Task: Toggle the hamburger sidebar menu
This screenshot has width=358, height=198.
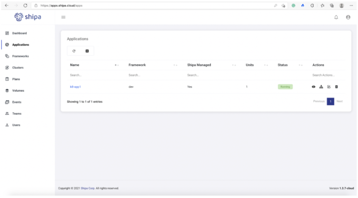Action: pyautogui.click(x=63, y=17)
